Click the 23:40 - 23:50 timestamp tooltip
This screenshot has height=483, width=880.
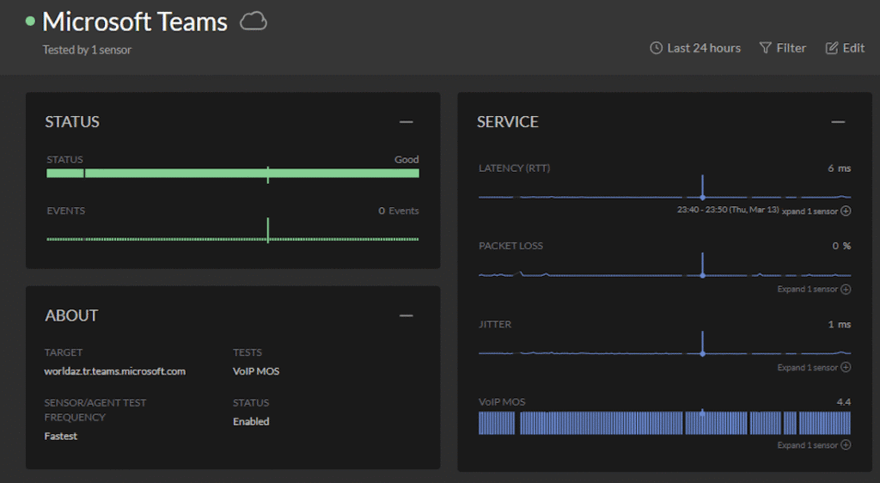[x=728, y=210]
